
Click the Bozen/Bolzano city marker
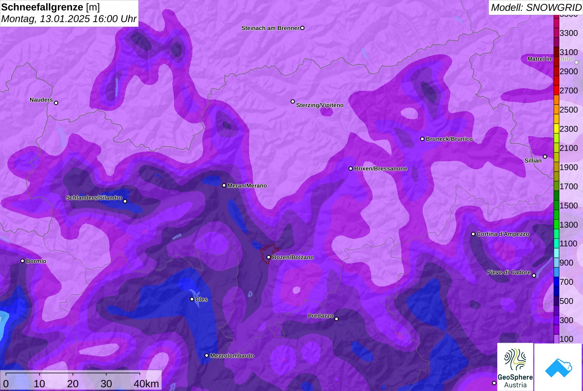tap(269, 257)
